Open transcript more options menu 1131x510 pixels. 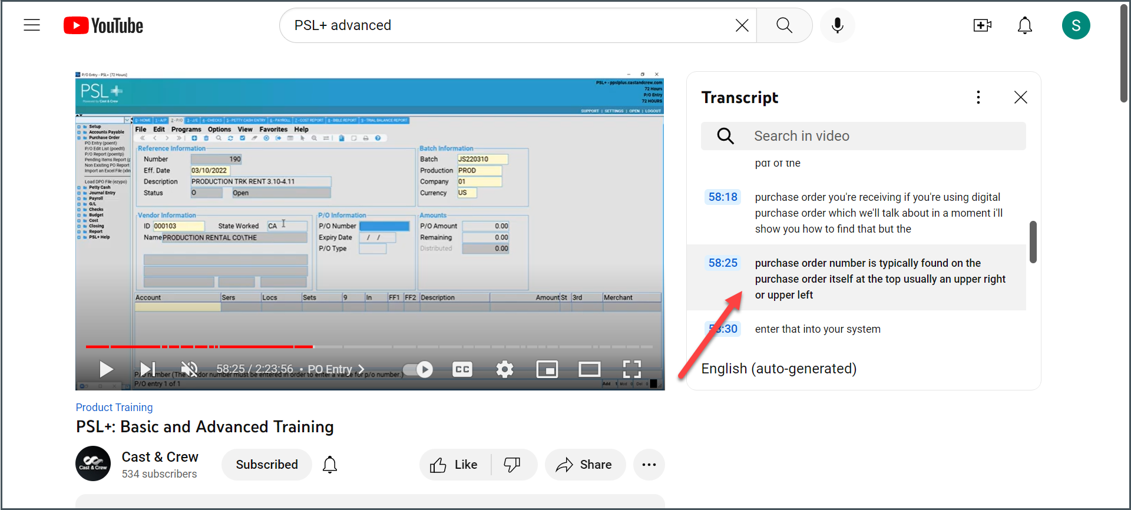(x=978, y=97)
